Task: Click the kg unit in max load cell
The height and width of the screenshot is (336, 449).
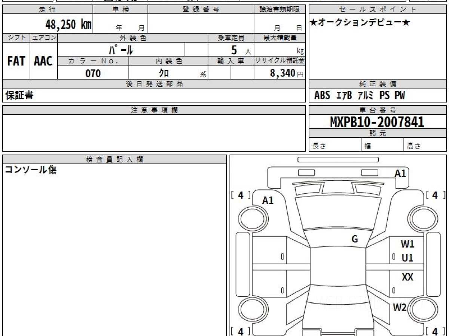Action: coord(300,52)
